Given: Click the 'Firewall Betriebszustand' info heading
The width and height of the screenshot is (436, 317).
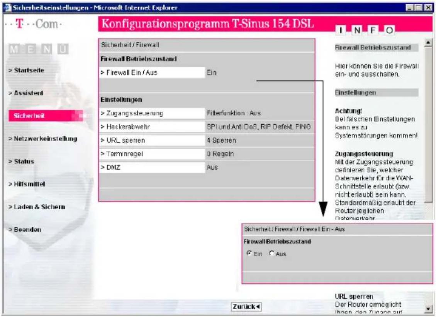Looking at the screenshot, I should [373, 47].
